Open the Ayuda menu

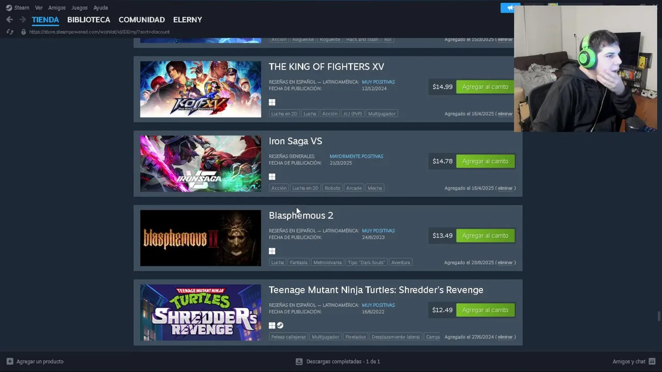click(100, 8)
